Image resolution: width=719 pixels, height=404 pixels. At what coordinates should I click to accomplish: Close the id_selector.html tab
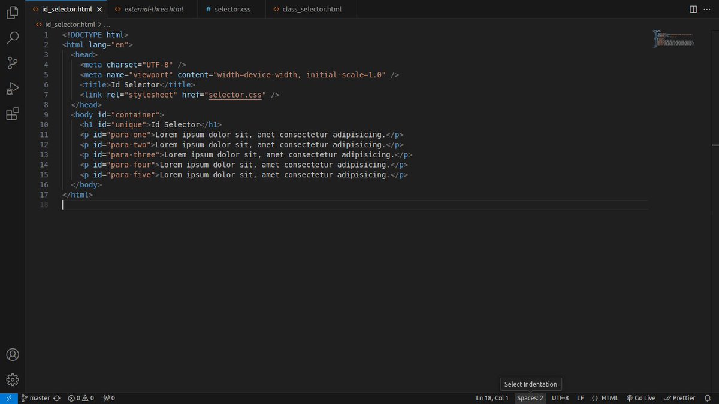tap(99, 10)
